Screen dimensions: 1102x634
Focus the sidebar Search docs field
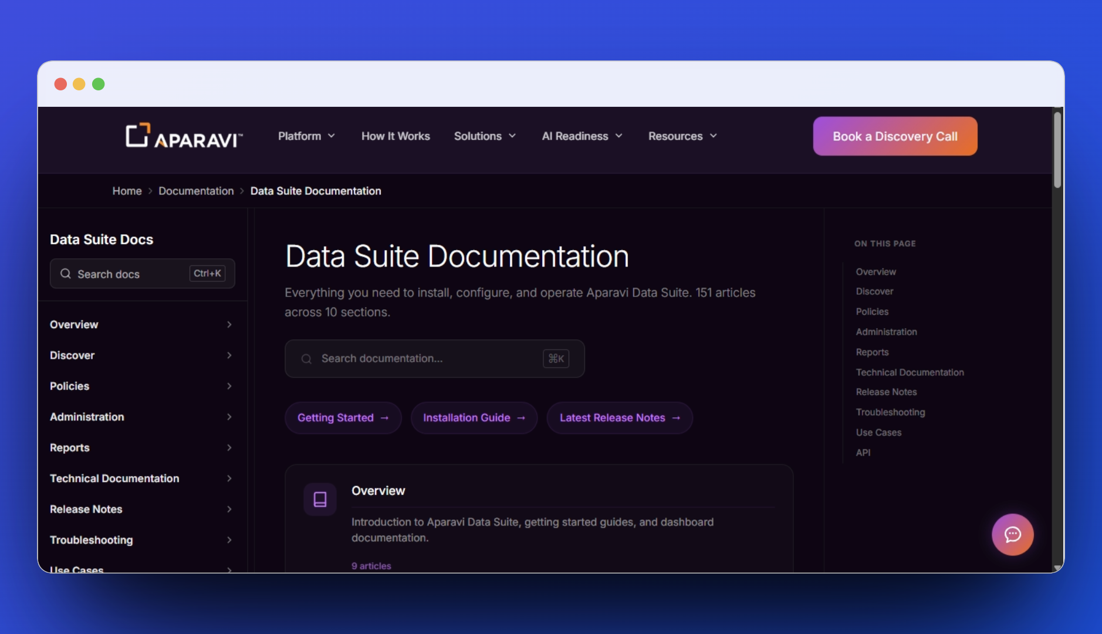(143, 274)
